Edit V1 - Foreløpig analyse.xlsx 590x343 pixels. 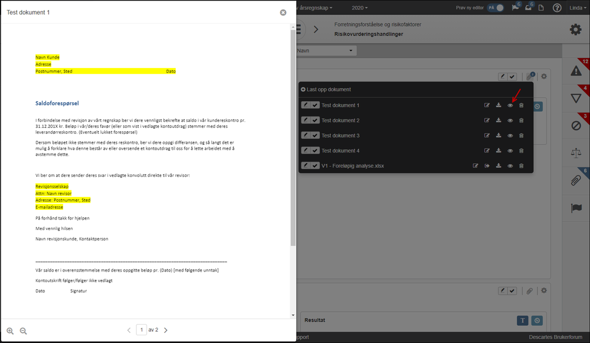point(476,166)
